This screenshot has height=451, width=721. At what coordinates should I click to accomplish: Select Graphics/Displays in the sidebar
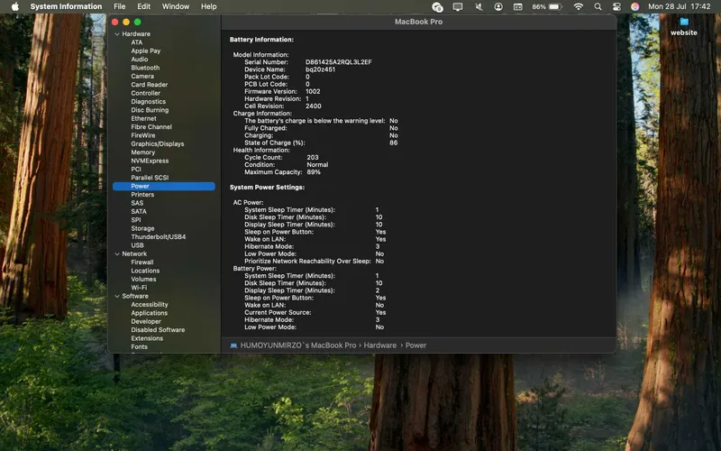pyautogui.click(x=157, y=143)
